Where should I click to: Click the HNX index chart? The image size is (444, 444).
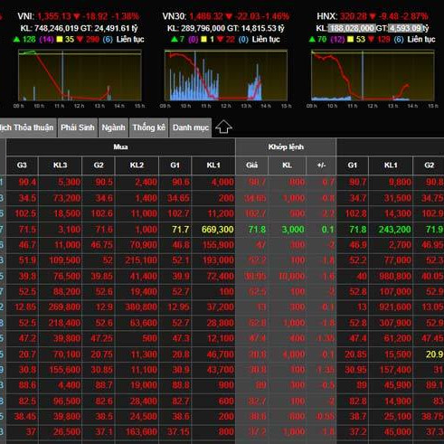coord(373,75)
